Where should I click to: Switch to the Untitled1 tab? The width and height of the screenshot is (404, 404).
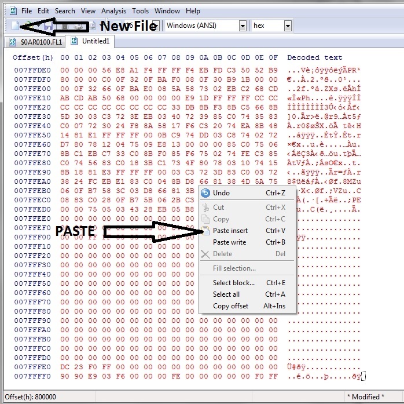pos(90,41)
